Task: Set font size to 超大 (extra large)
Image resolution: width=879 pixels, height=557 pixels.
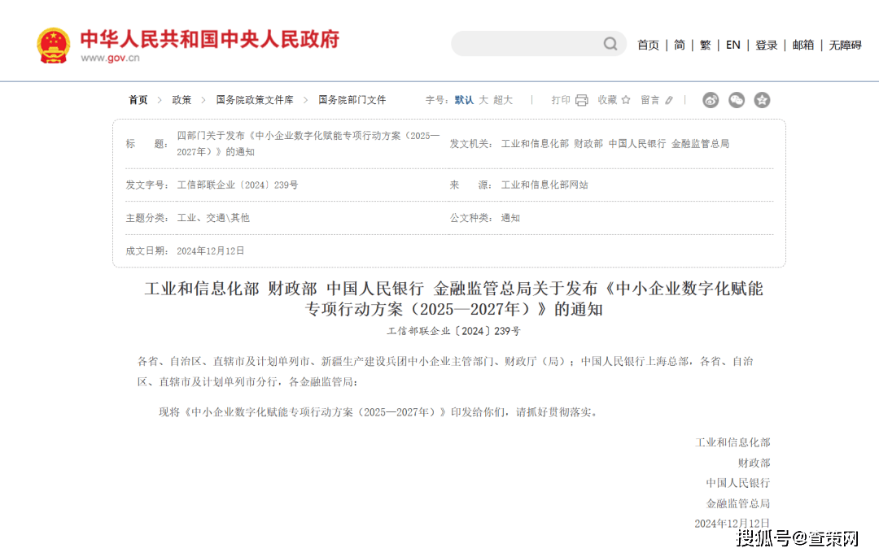Action: (x=503, y=100)
